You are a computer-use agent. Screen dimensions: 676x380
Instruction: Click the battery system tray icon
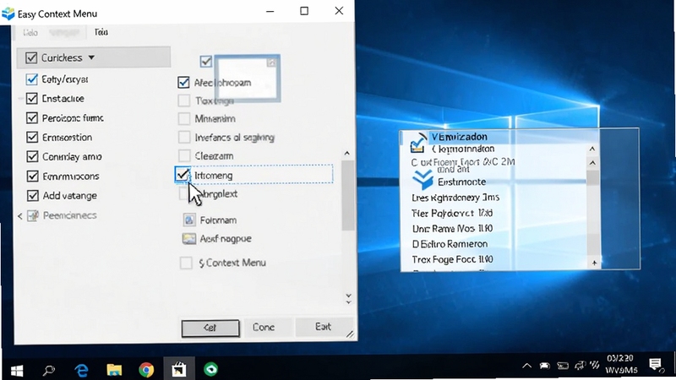[563, 366]
